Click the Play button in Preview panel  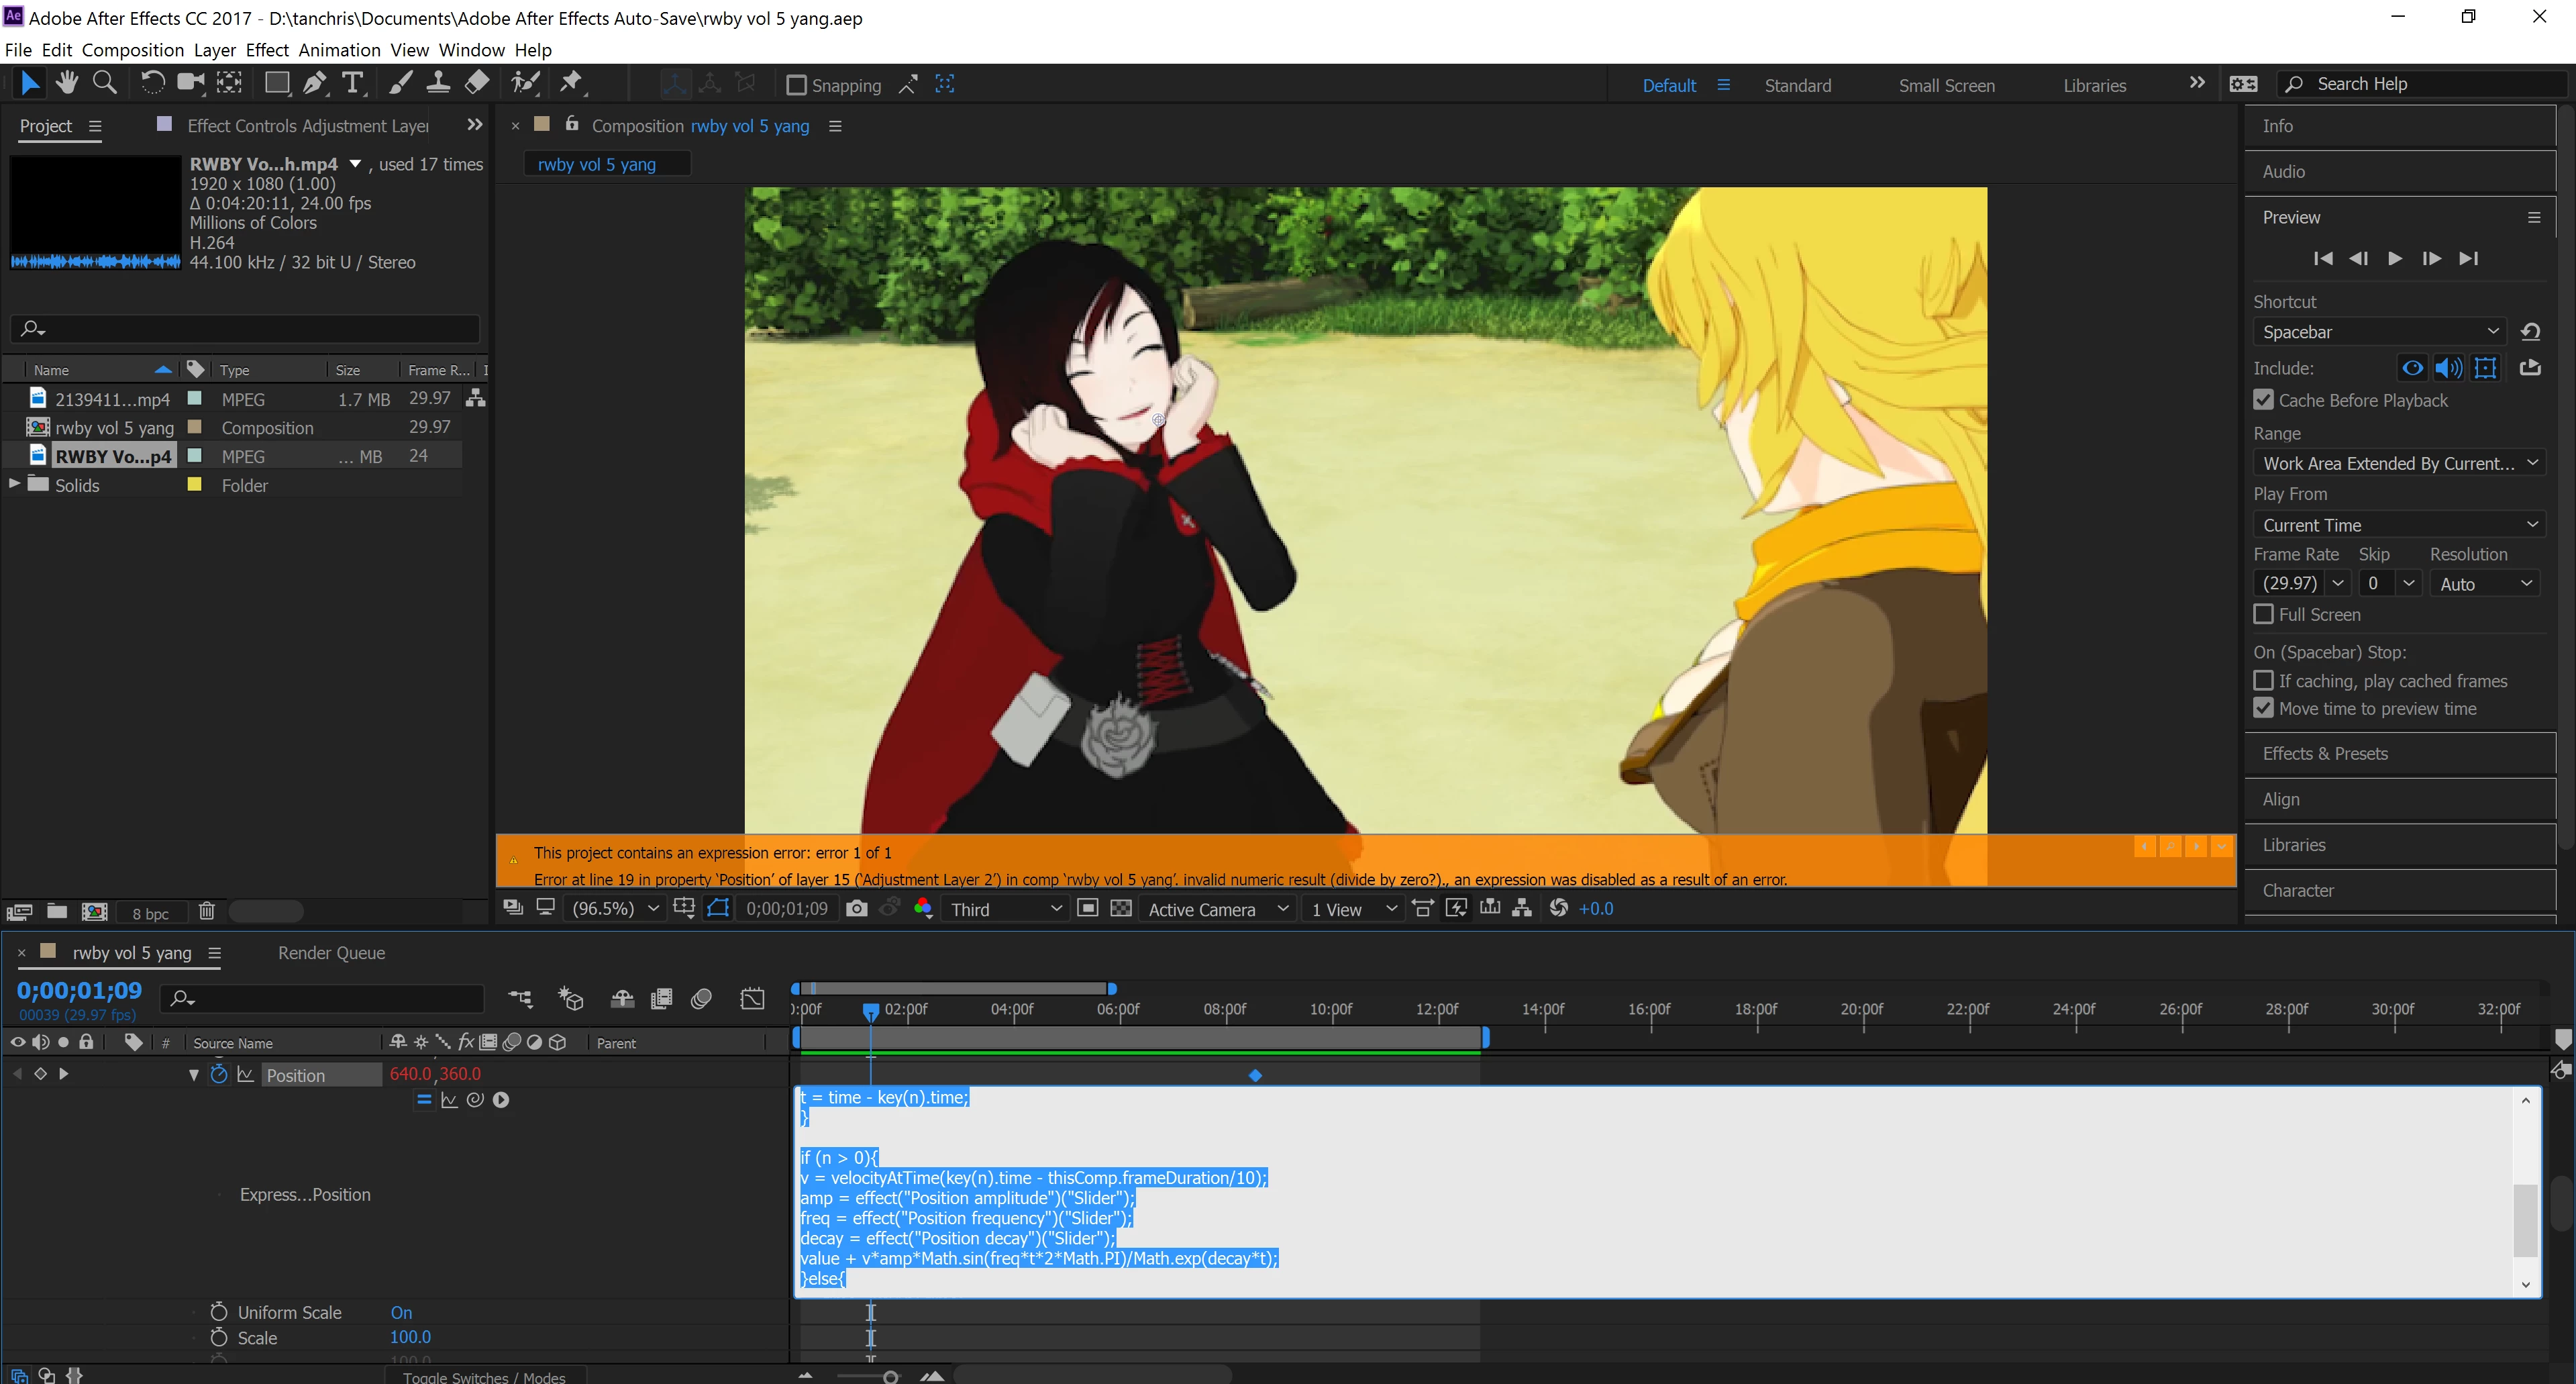click(2394, 258)
